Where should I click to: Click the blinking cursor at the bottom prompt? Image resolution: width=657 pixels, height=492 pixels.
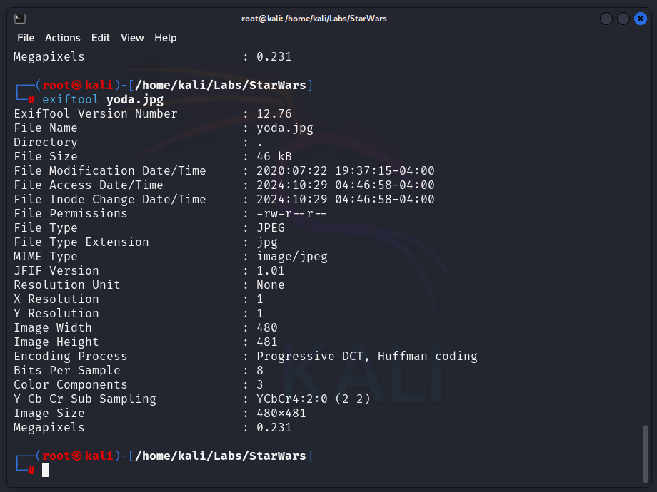pos(46,470)
